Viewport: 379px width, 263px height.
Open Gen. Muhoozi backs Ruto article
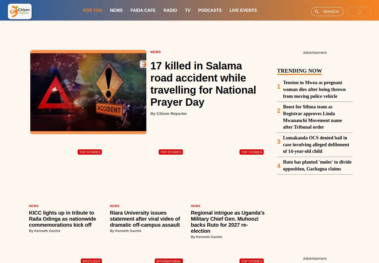pos(228,222)
